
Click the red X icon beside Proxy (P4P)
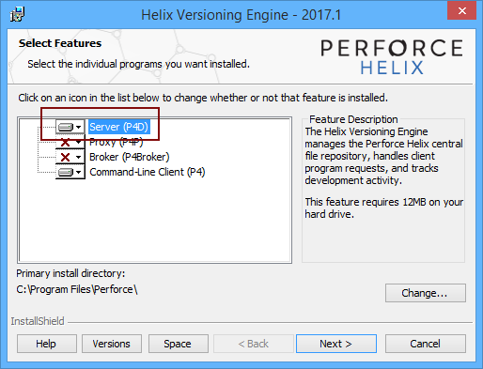66,143
